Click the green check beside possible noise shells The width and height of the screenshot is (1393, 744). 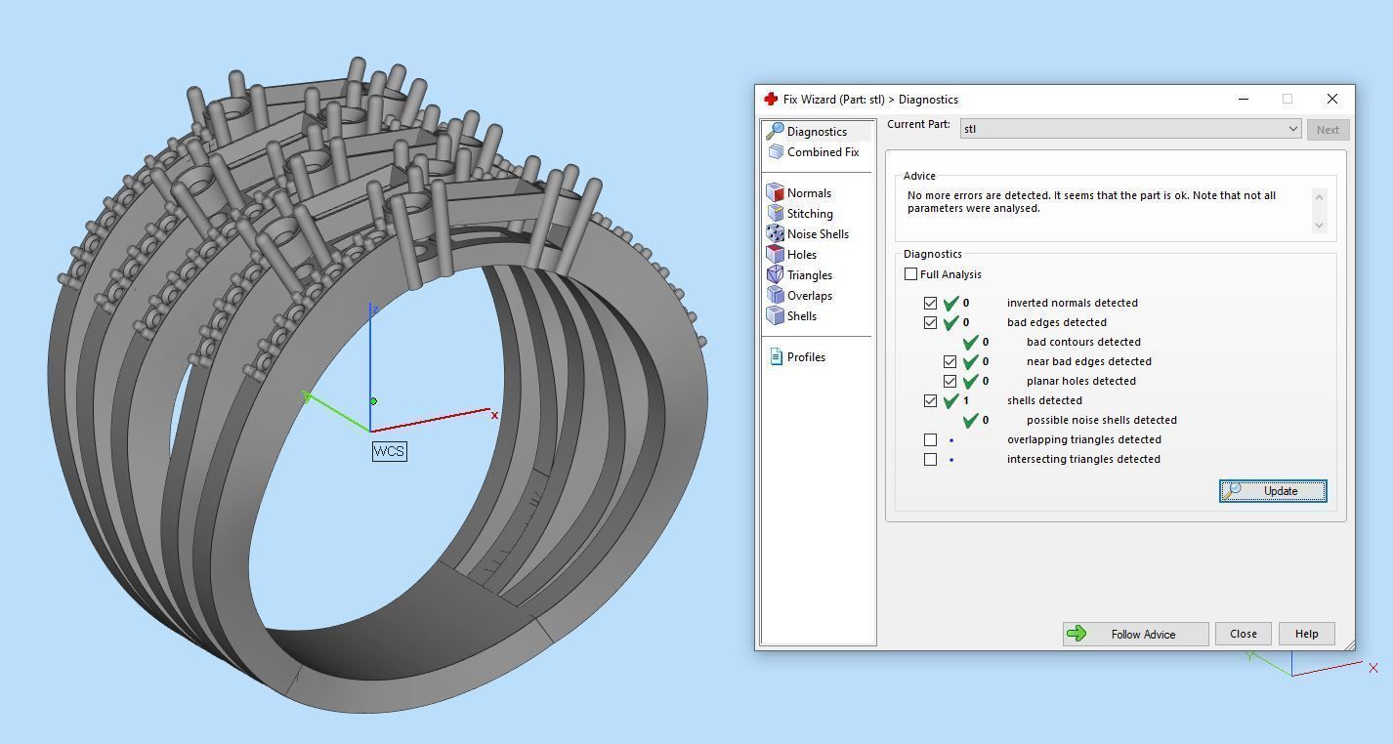click(970, 420)
